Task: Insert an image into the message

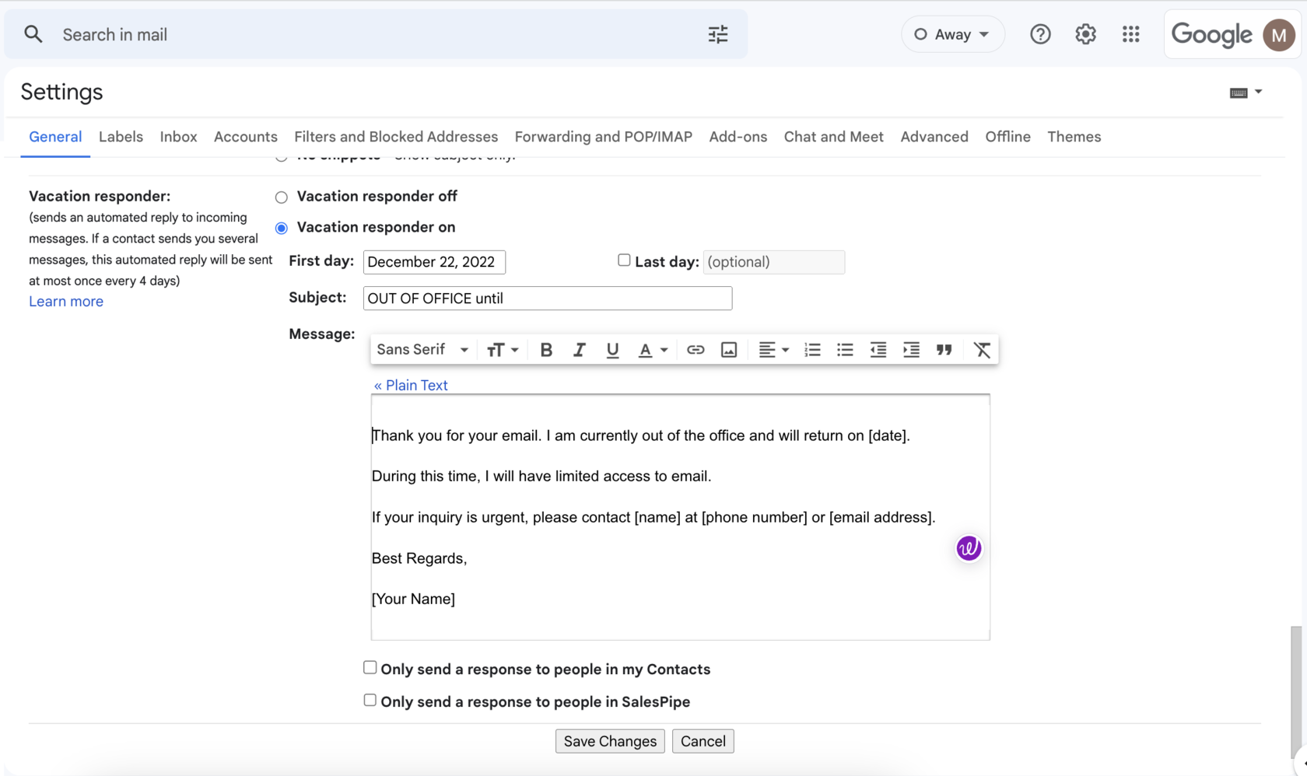Action: pos(728,350)
